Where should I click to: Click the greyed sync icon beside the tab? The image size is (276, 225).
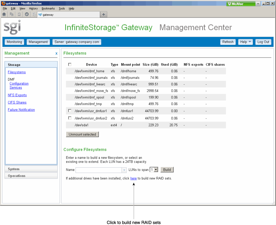[x=34, y=15]
